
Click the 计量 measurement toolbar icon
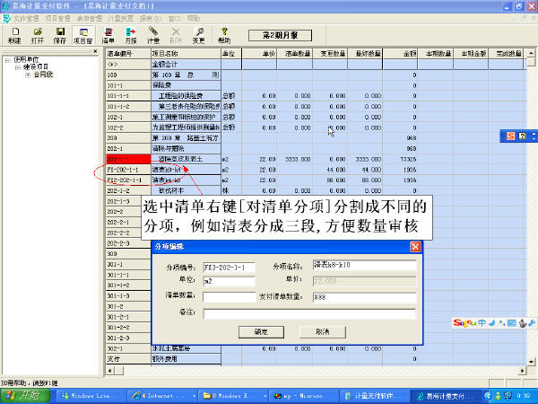pos(153,34)
